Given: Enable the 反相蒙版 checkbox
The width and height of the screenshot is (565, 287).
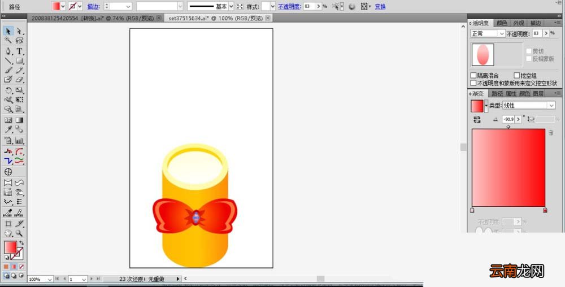Looking at the screenshot, I should point(529,59).
